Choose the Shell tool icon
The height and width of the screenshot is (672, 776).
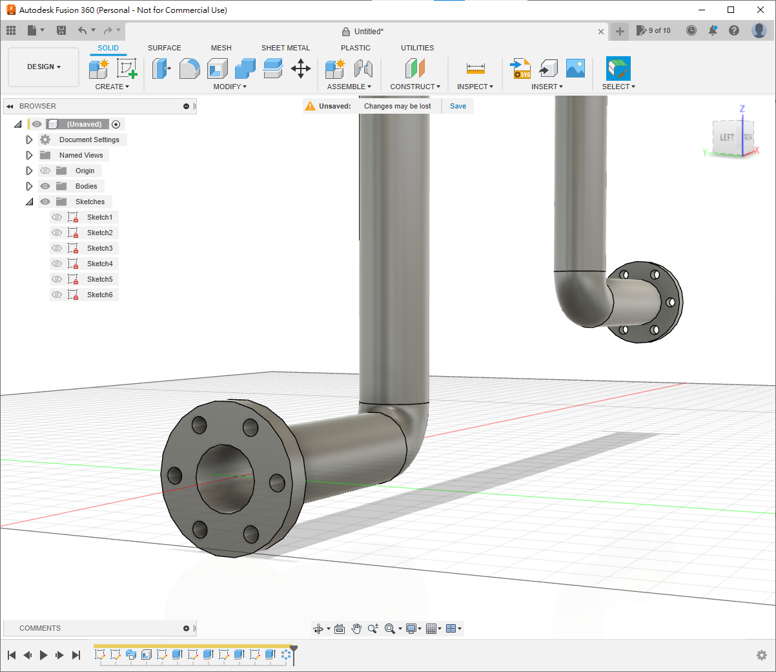pos(217,68)
